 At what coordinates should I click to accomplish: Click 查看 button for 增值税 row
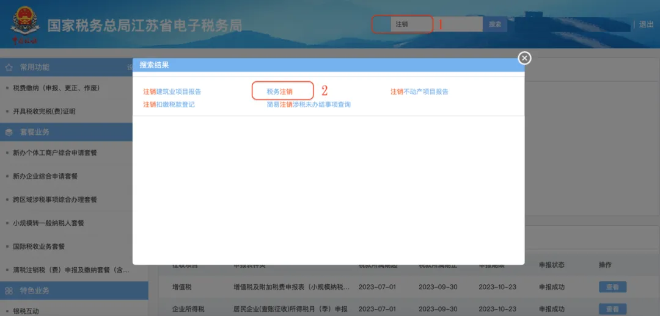pyautogui.click(x=612, y=287)
